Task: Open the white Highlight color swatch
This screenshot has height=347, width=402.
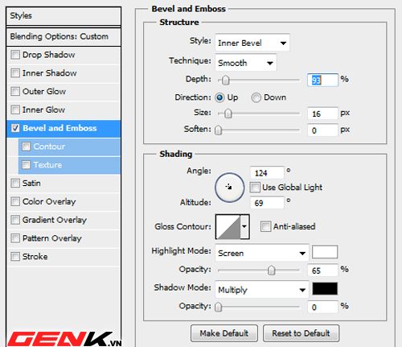Action: point(325,252)
